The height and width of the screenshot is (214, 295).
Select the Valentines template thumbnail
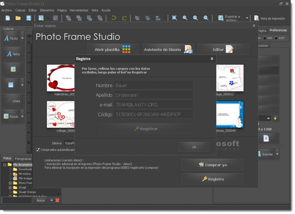61,78
